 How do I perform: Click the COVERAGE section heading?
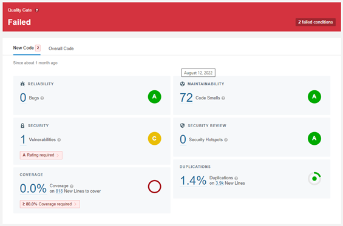pos(32,174)
